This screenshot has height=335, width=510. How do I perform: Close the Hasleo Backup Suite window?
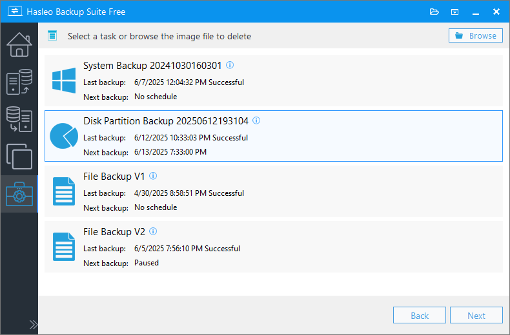[496, 12]
